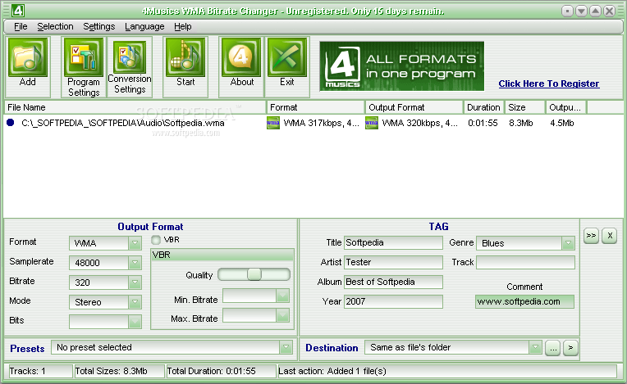
Task: Open the Mode dropdown showing Stereo
Action: click(135, 302)
